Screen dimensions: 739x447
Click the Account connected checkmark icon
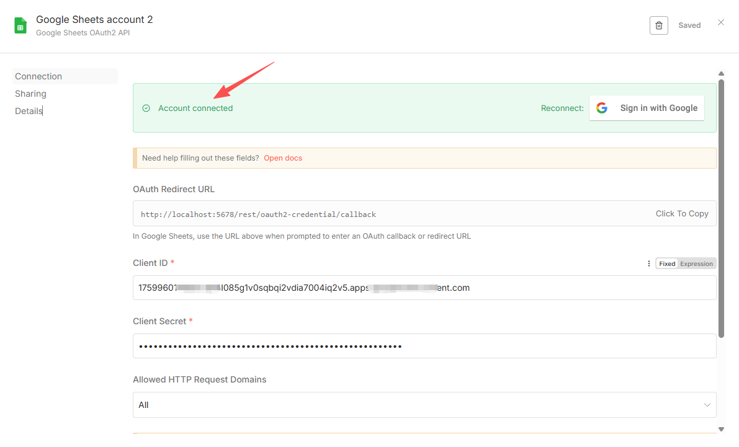pyautogui.click(x=146, y=108)
